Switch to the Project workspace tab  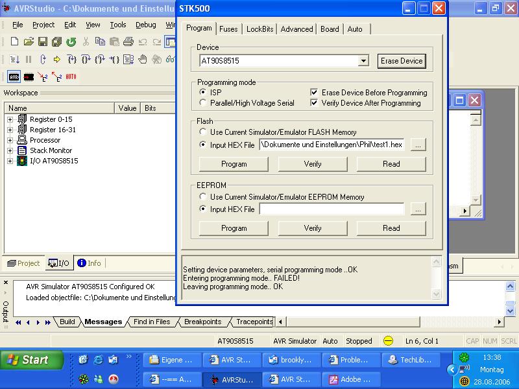click(23, 263)
